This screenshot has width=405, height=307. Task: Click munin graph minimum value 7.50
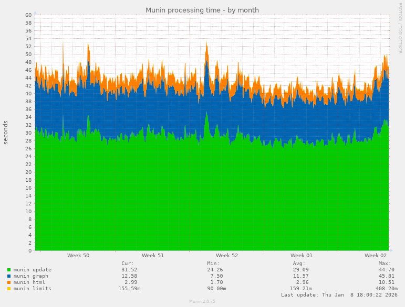pos(216,276)
